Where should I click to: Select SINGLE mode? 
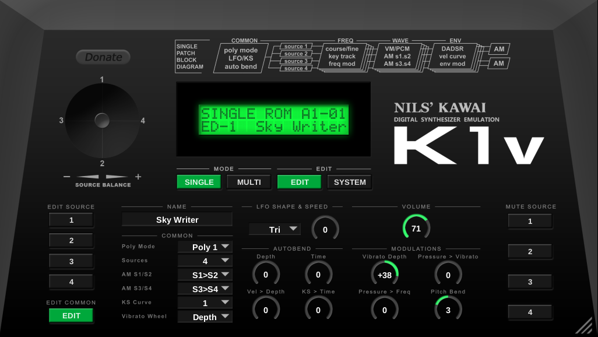pyautogui.click(x=199, y=182)
